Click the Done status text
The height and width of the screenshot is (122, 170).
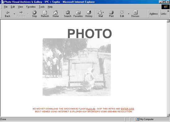pyautogui.click(x=3, y=119)
